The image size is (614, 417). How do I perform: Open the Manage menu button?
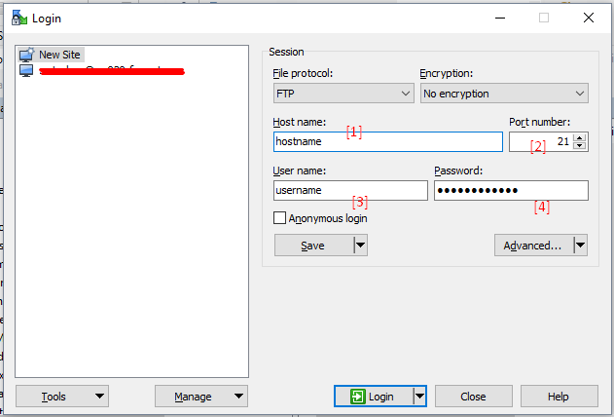click(201, 397)
